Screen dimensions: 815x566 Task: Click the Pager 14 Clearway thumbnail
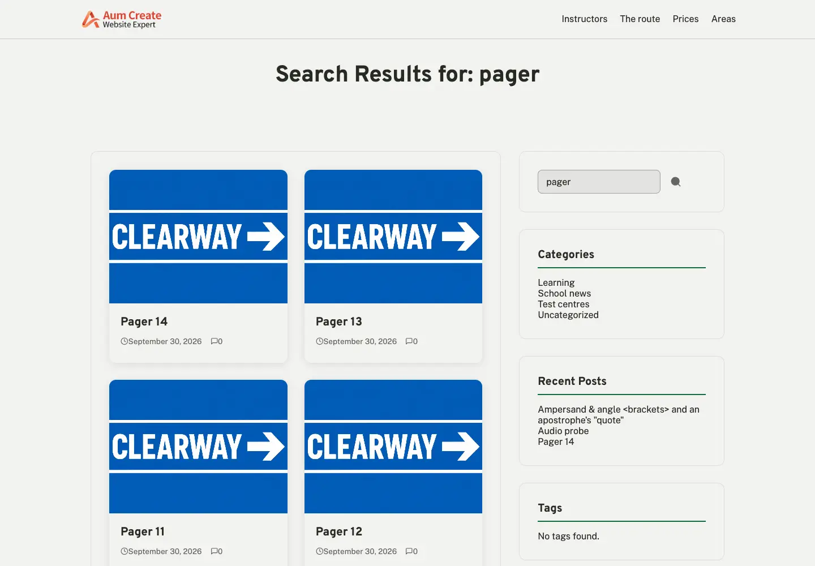[198, 237]
